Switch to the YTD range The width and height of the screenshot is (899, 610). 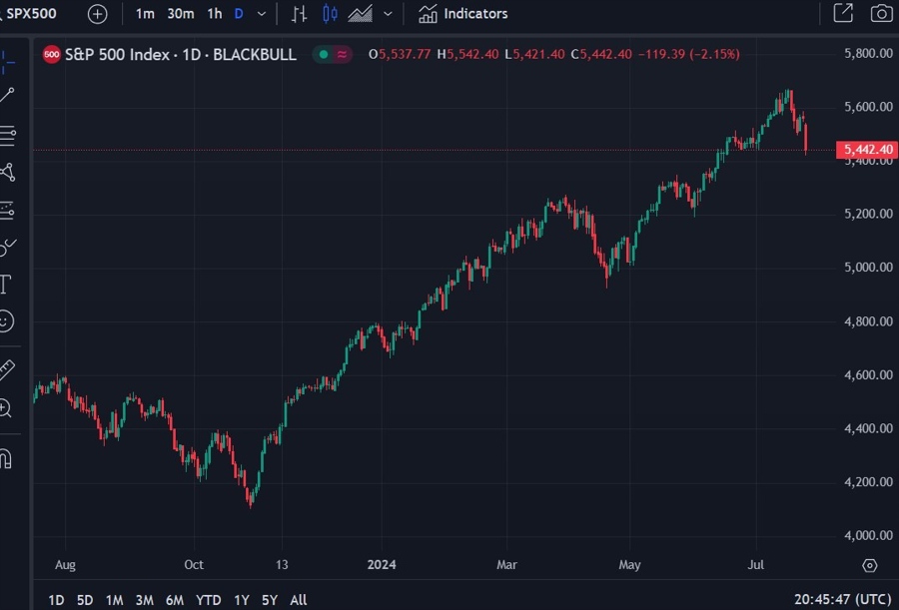[208, 600]
